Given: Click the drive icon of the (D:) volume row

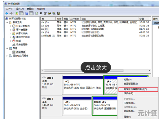Looking at the screenshot, I should point(42,26).
